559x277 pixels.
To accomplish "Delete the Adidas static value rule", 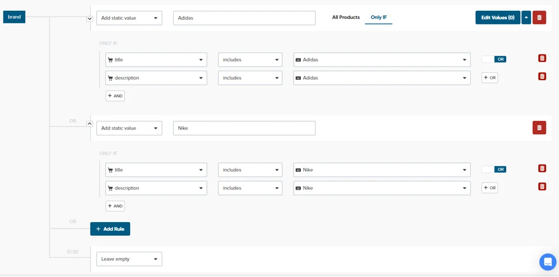I will tap(539, 18).
